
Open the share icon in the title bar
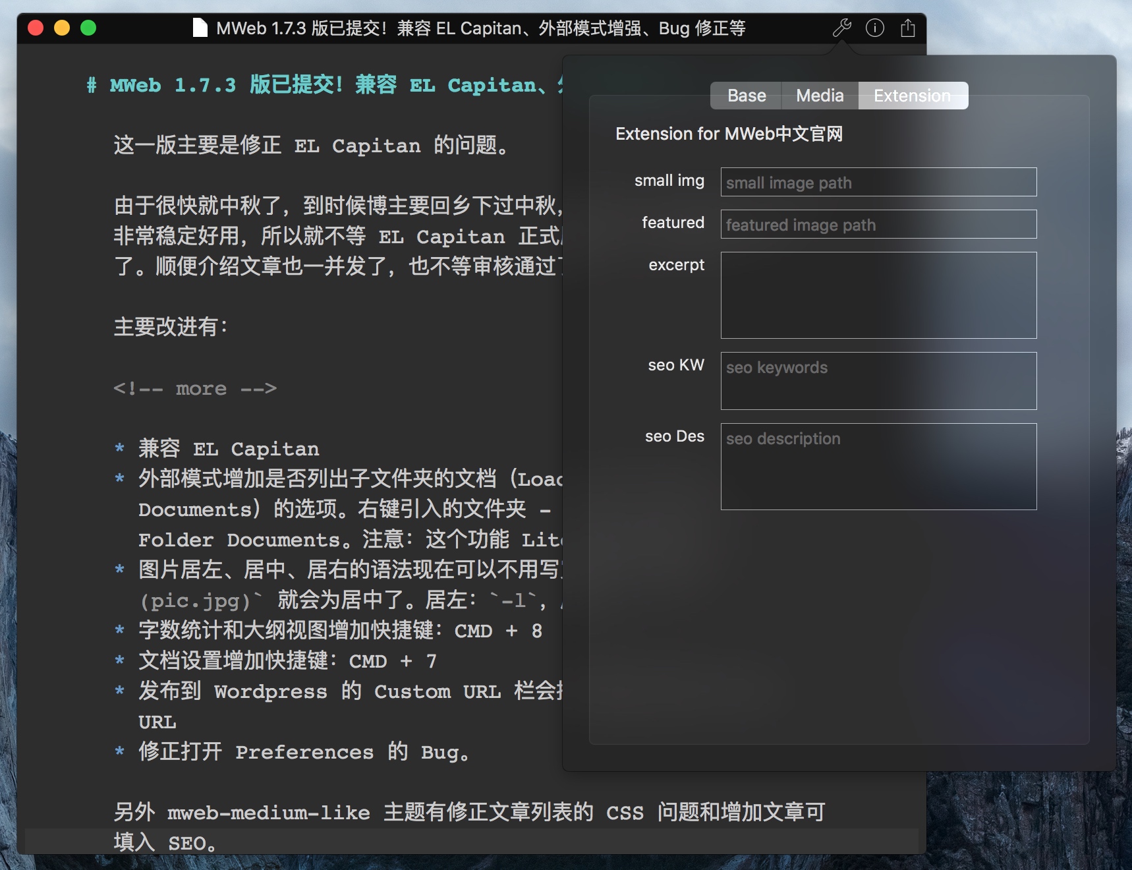click(x=908, y=28)
